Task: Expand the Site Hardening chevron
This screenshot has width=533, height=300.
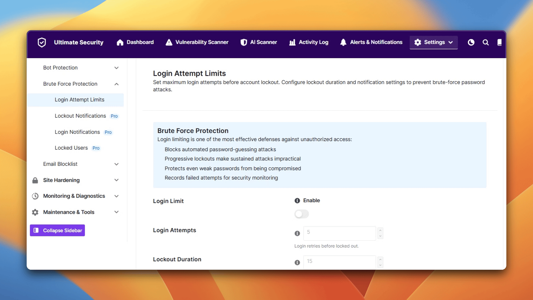Action: (116, 180)
